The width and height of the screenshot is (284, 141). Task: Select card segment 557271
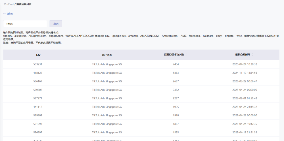coord(38,99)
